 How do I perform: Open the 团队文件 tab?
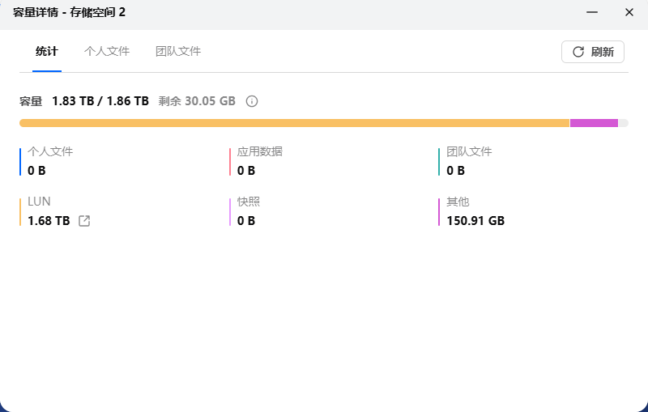tap(178, 51)
